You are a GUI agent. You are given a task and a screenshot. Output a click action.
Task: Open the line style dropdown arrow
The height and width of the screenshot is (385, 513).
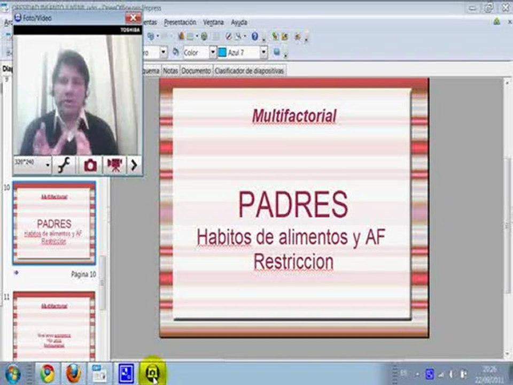click(164, 52)
